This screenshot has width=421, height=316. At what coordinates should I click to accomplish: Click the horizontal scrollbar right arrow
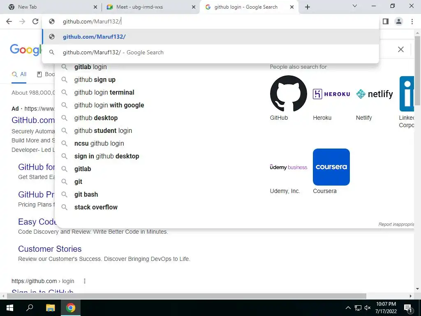point(411,296)
